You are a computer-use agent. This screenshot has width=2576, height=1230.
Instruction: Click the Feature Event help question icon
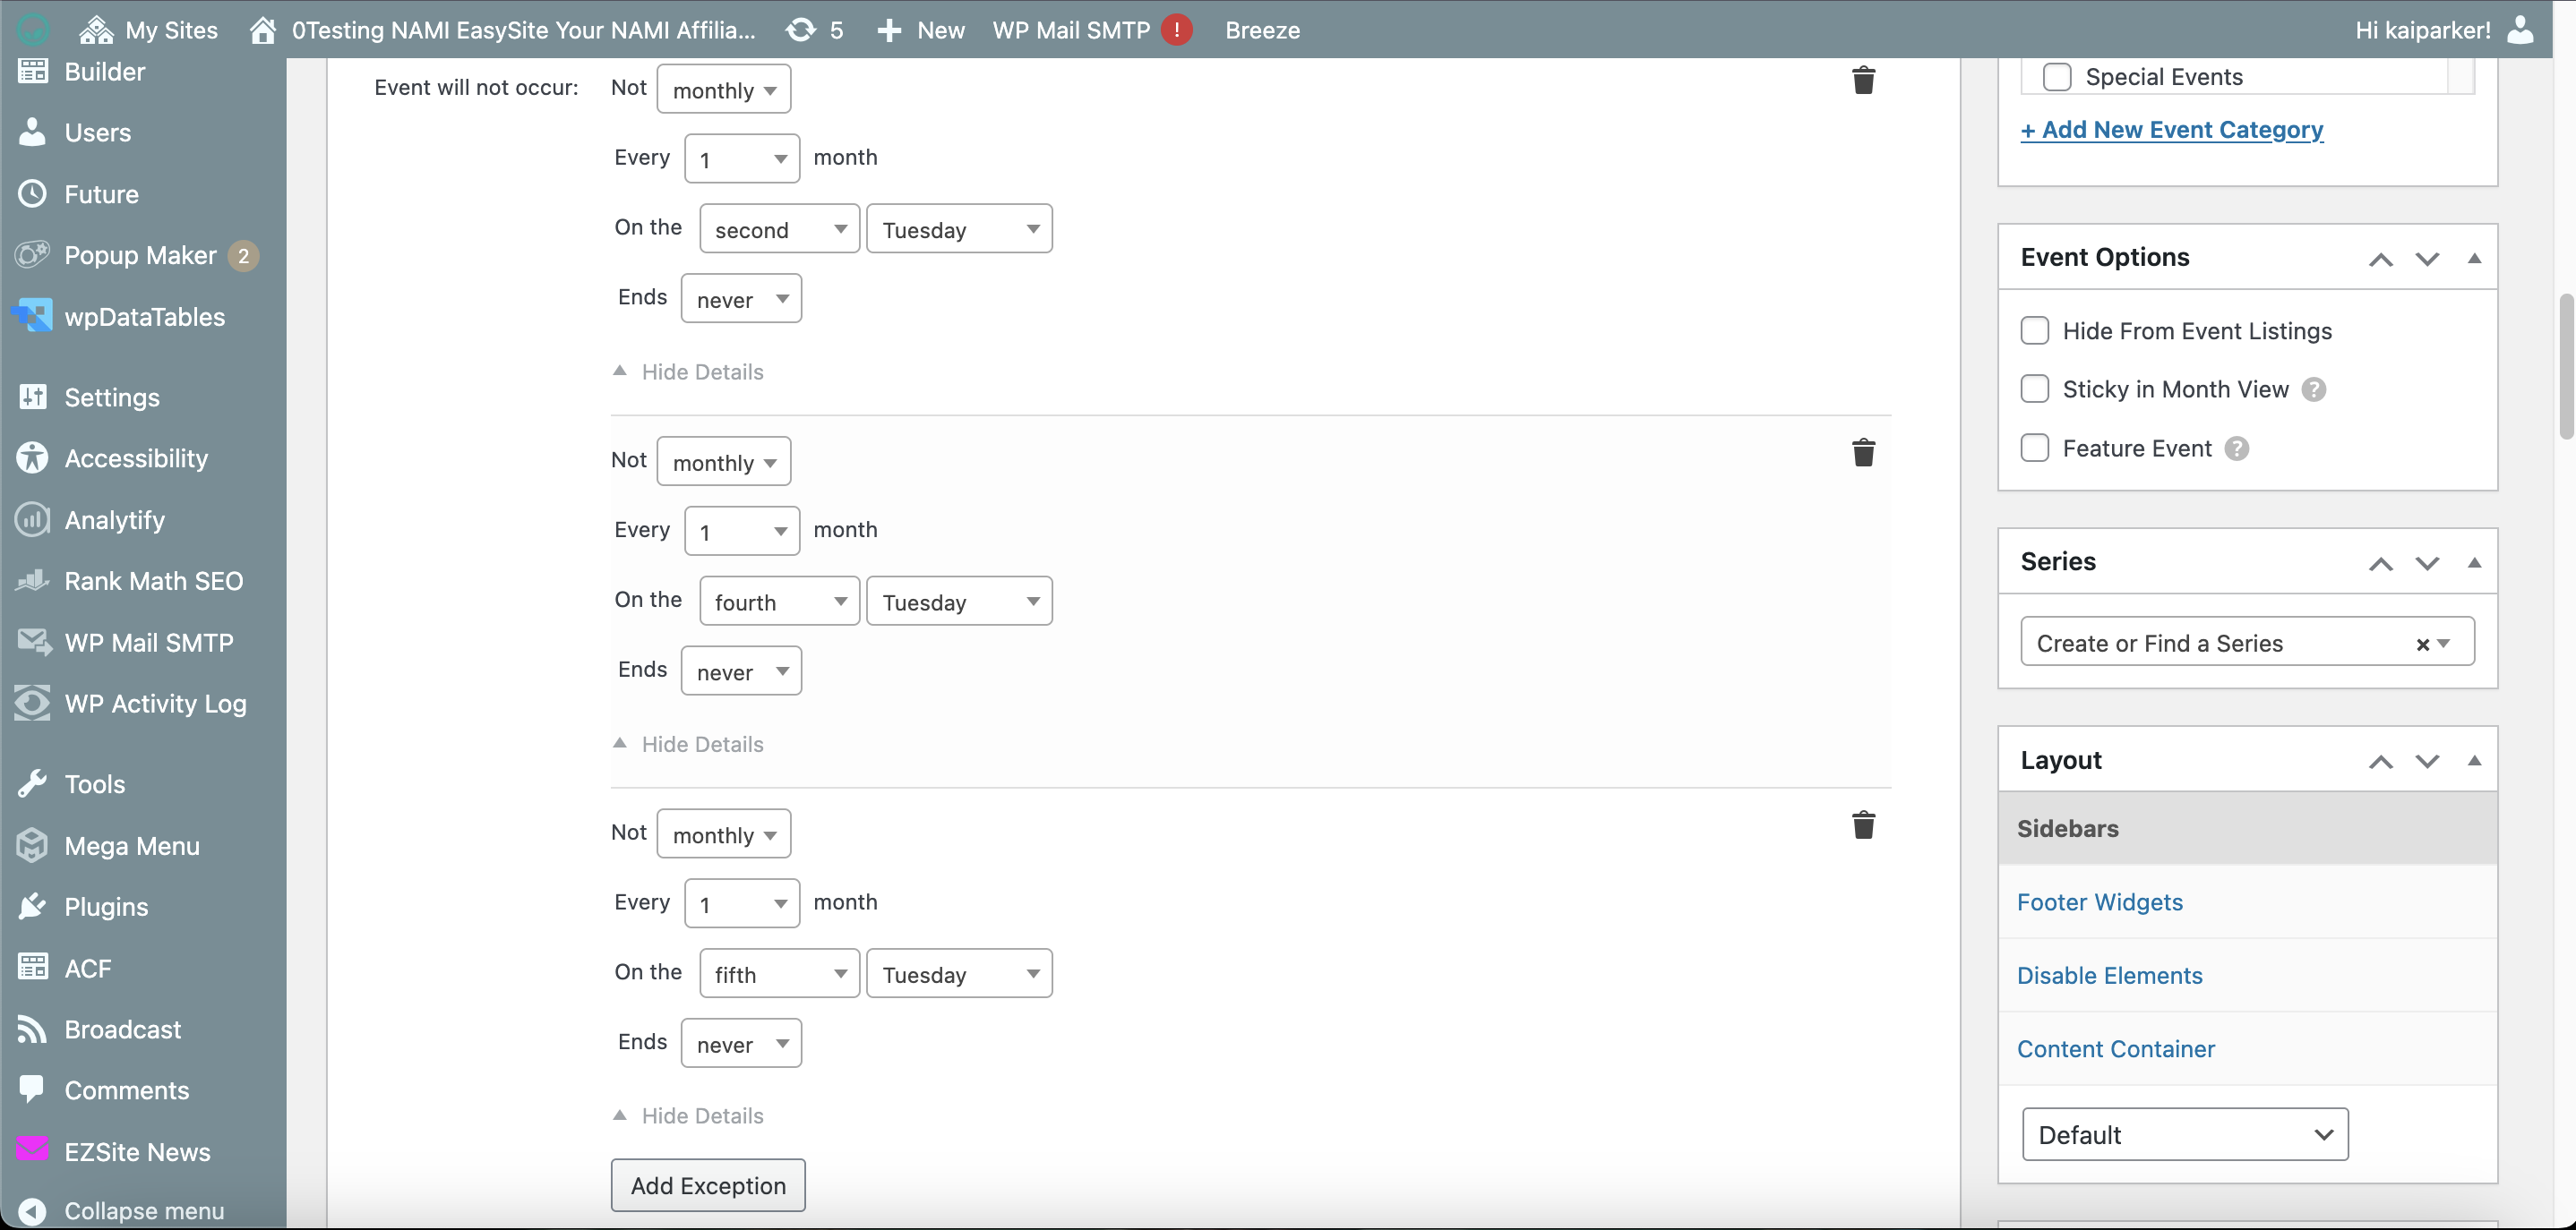(2236, 448)
